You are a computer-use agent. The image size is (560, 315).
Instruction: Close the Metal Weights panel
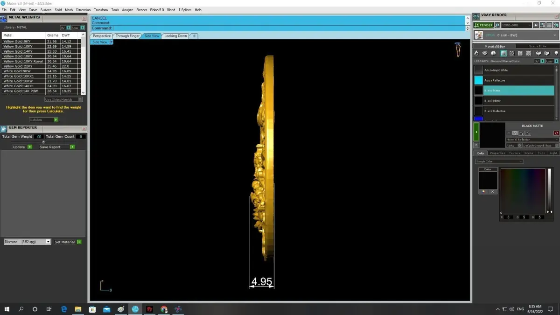pyautogui.click(x=84, y=19)
